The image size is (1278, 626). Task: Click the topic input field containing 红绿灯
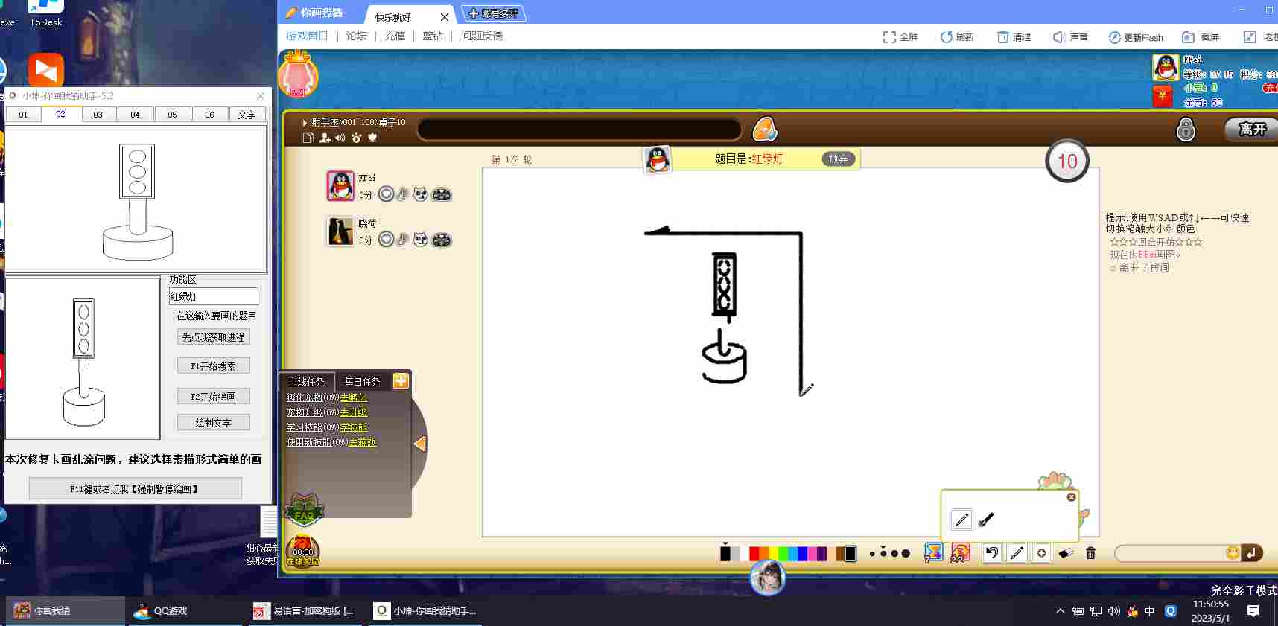tap(214, 296)
